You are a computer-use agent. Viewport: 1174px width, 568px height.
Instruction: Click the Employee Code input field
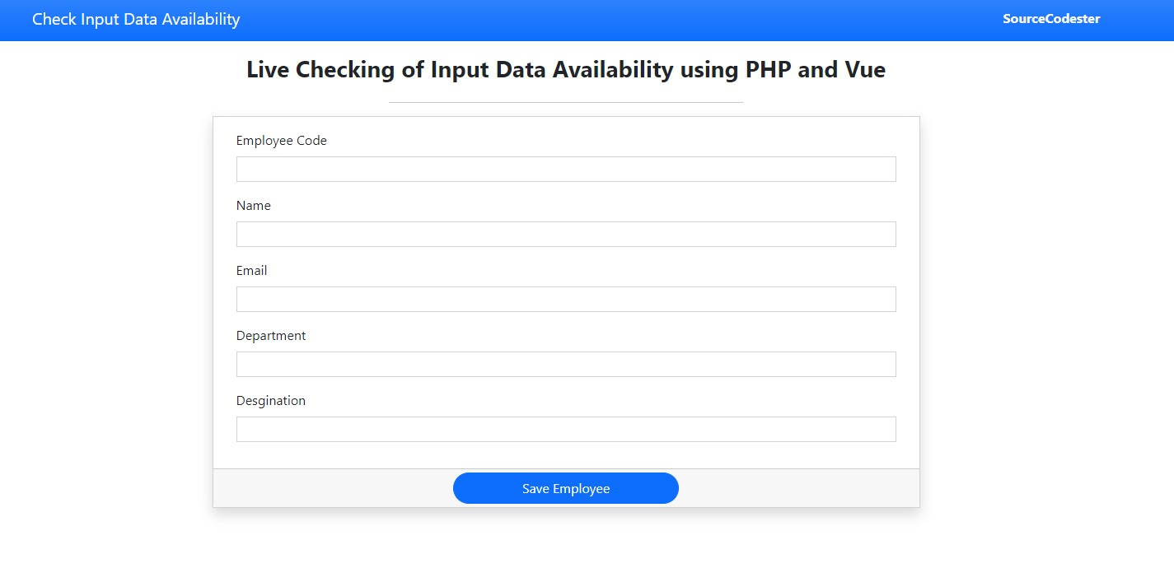[x=565, y=169]
